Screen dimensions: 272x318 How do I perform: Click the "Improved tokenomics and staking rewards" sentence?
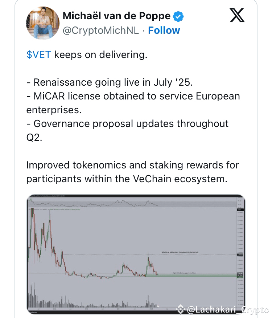132,165
